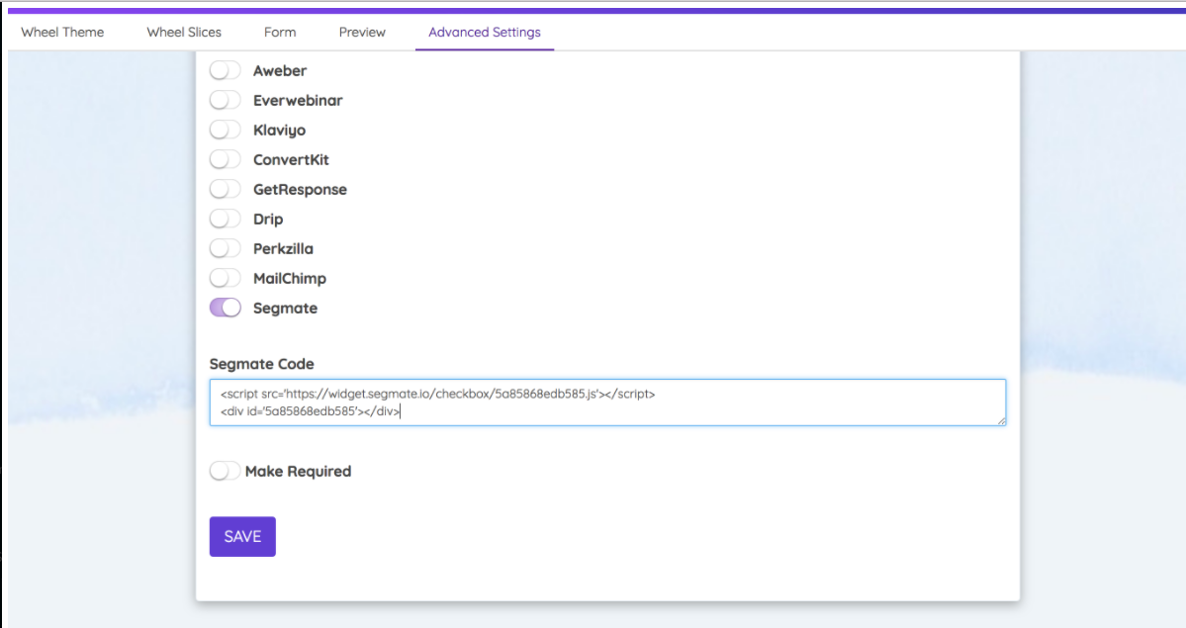Click the Drip label
The width and height of the screenshot is (1186, 628).
point(268,220)
